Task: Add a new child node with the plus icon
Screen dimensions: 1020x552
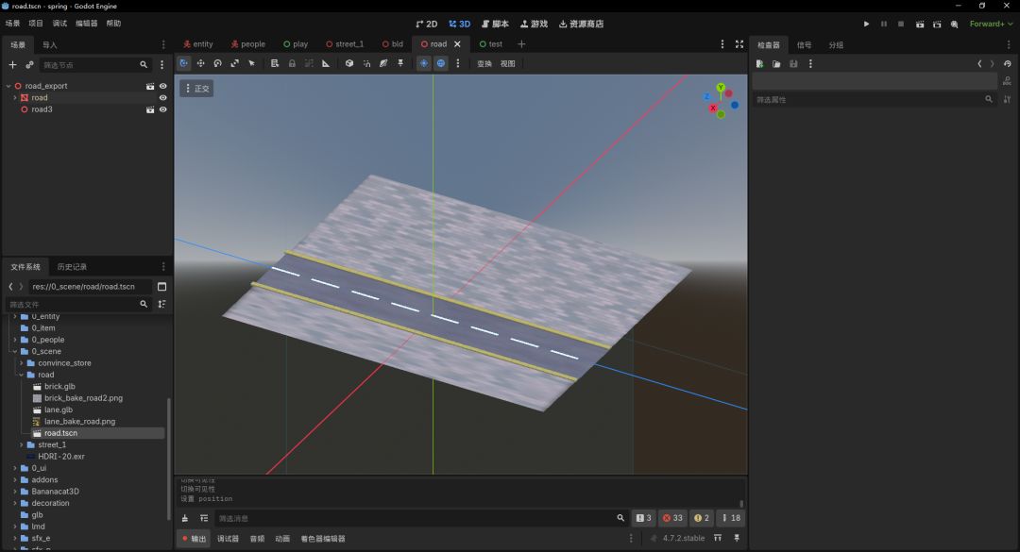Action: [x=12, y=64]
